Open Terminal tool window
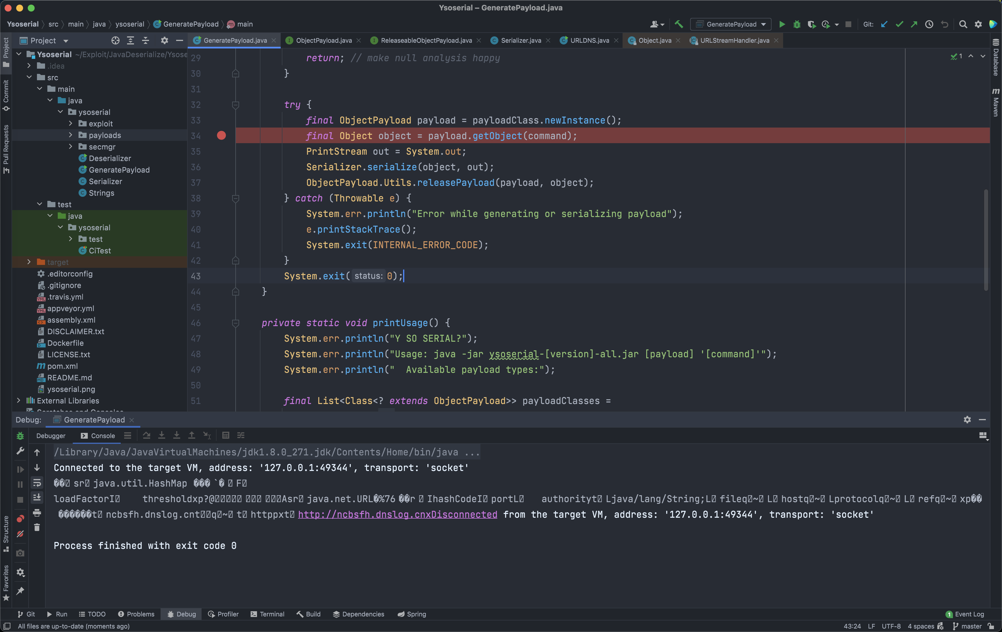The width and height of the screenshot is (1002, 632). click(267, 614)
